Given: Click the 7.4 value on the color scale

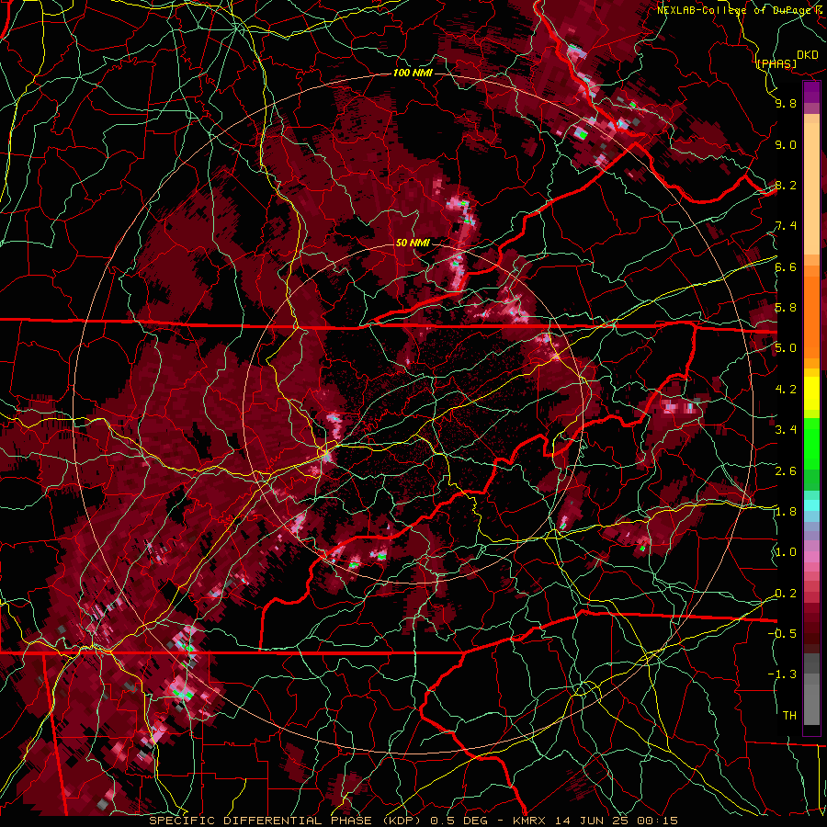Looking at the screenshot, I should (x=786, y=226).
